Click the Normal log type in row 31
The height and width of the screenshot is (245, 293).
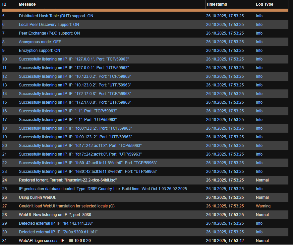(x=262, y=240)
